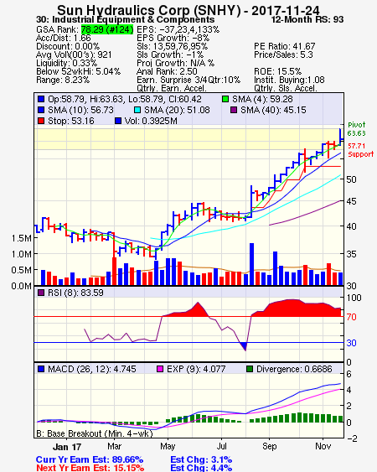Click the Sls: 13,59,76,95% line
The width and height of the screenshot is (377, 472).
coord(172,46)
